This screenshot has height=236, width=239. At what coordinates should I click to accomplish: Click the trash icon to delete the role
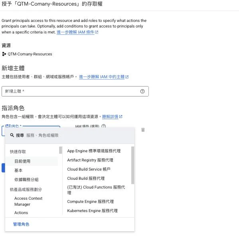(143, 130)
